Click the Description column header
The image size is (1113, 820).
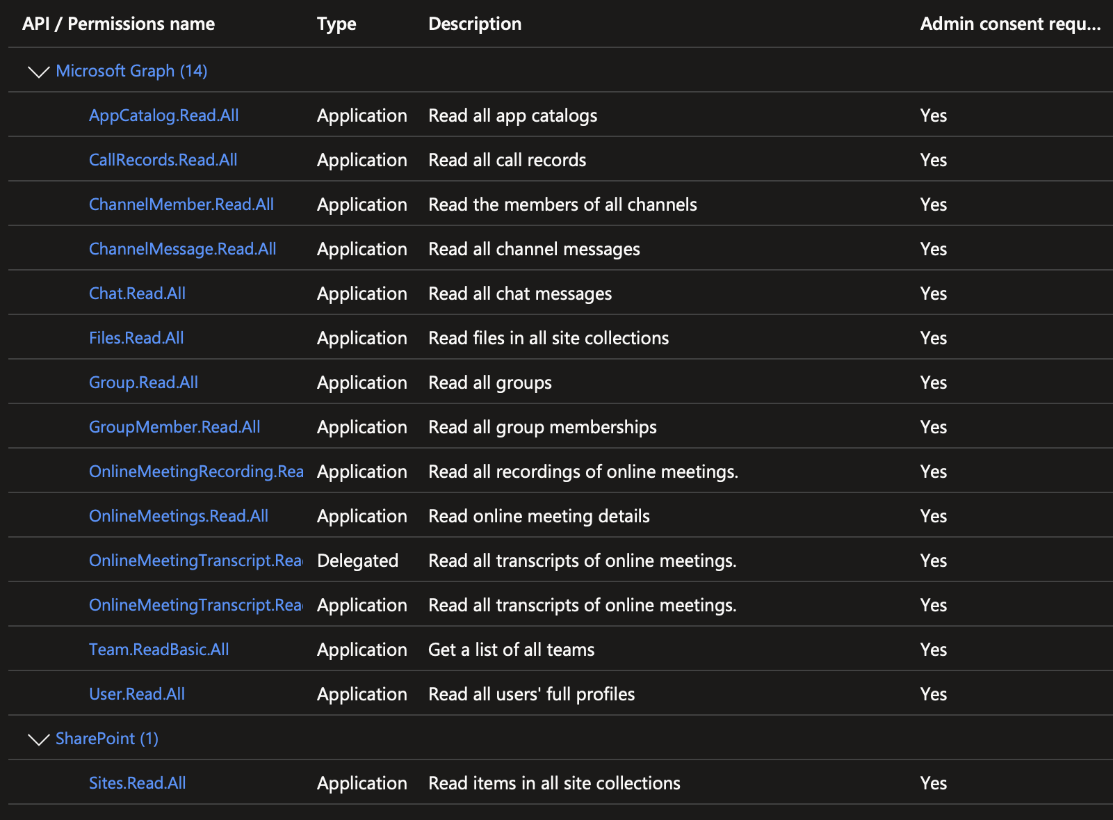click(x=475, y=24)
